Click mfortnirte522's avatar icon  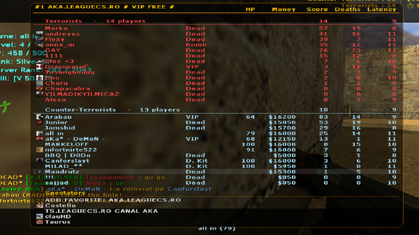pos(39,150)
